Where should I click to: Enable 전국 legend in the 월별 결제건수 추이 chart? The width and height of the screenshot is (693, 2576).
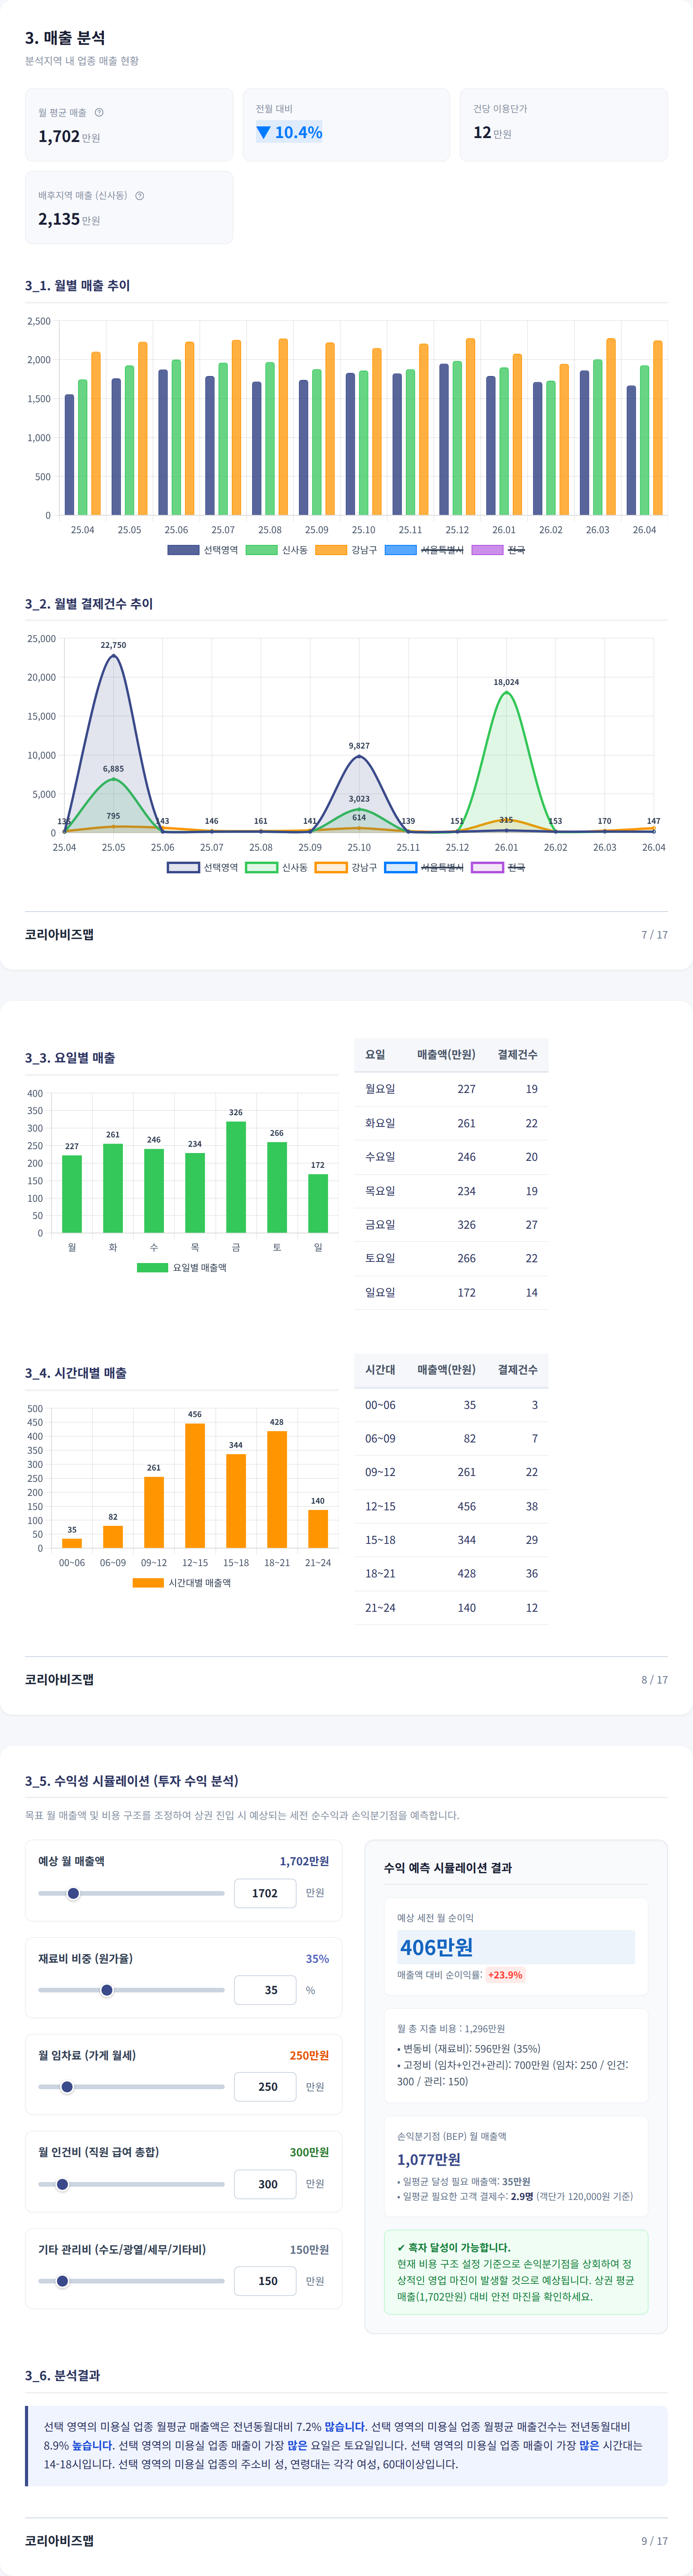pos(498,867)
